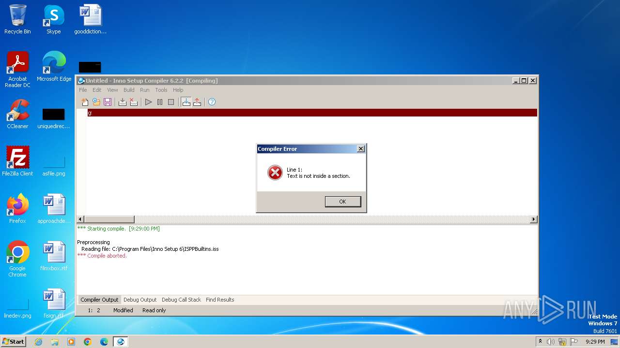Image resolution: width=620 pixels, height=348 pixels.
Task: Click the red error icon in dialog
Action: [x=275, y=173]
